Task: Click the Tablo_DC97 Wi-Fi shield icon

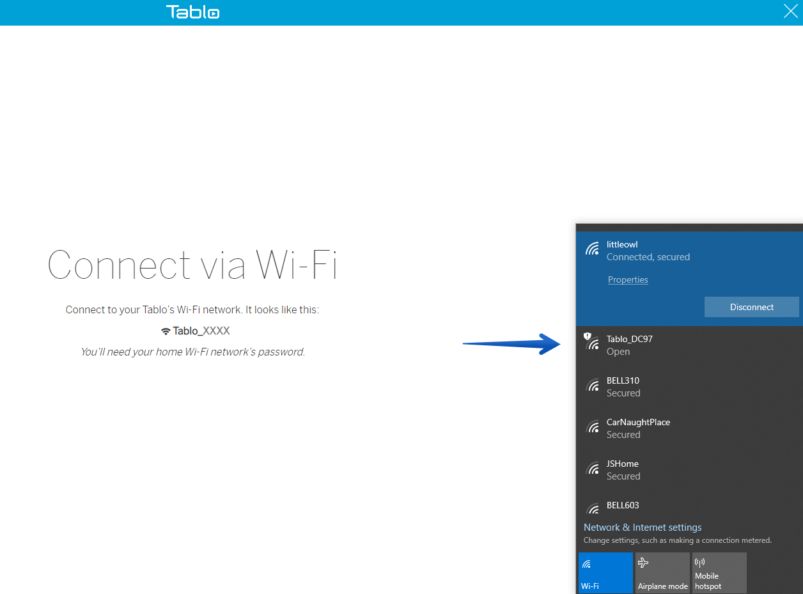Action: pyautogui.click(x=592, y=341)
